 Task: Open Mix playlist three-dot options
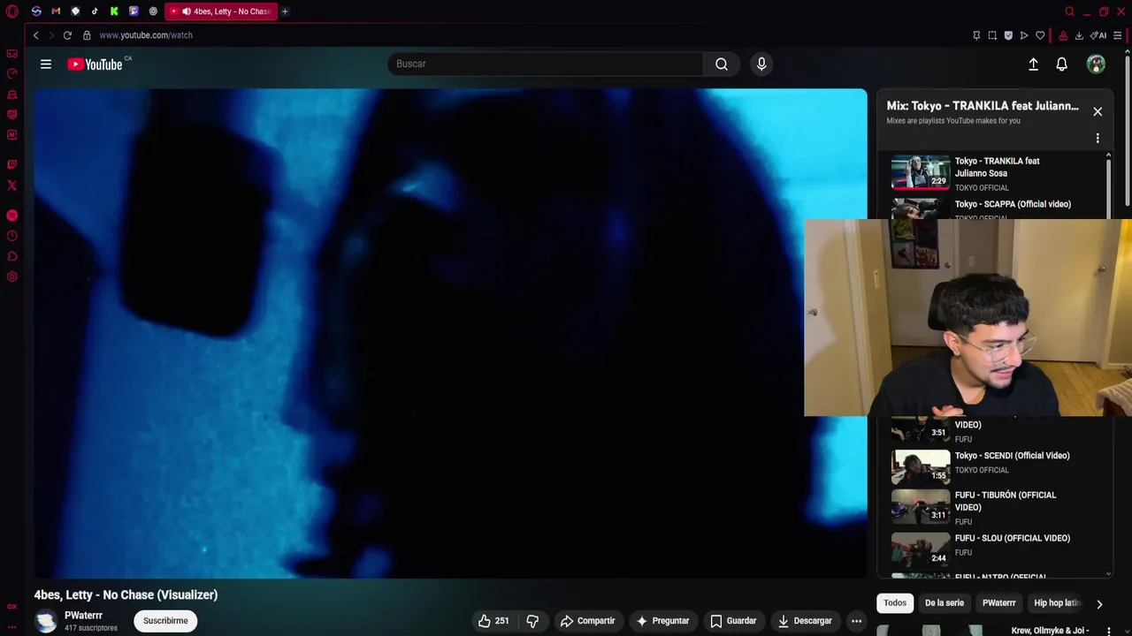(1098, 139)
